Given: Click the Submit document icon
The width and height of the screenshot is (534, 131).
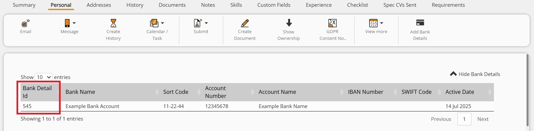Looking at the screenshot, I should 198,23.
